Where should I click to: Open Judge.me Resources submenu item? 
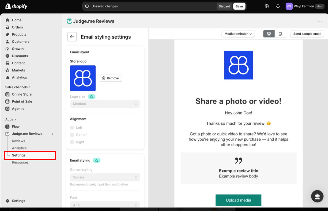coord(20,162)
